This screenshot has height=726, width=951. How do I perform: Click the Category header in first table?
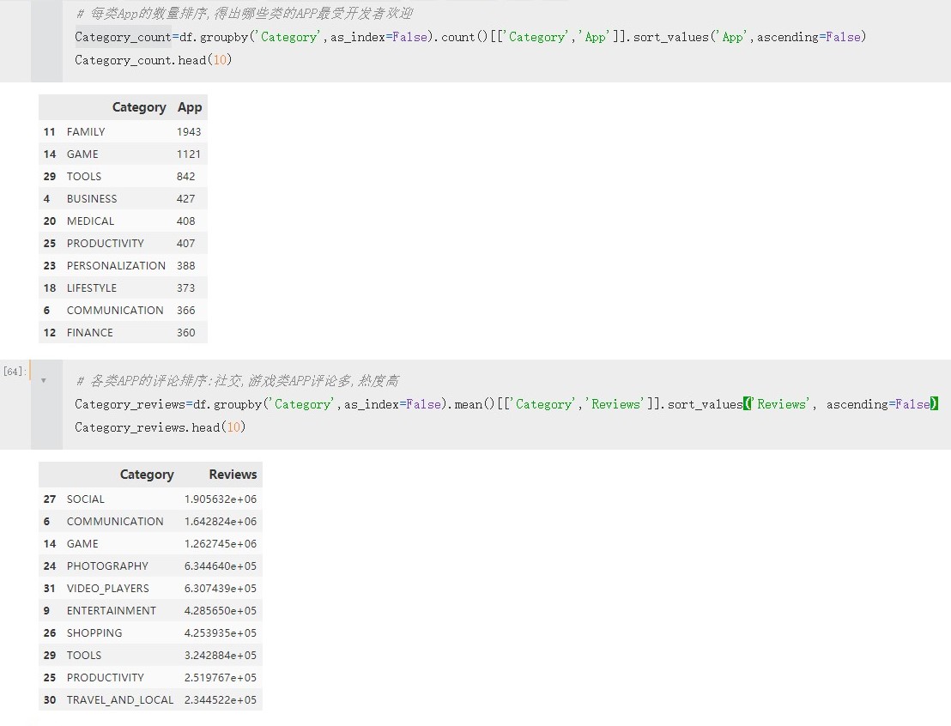point(139,107)
